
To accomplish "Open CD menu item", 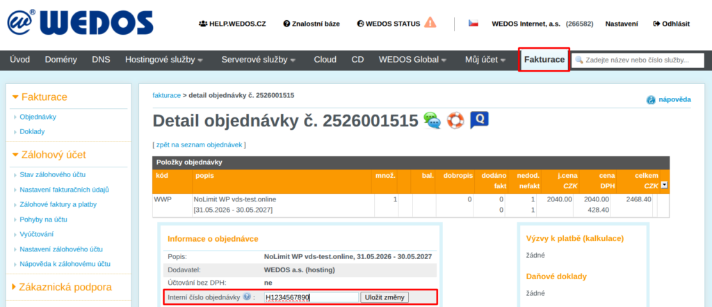I will click(357, 60).
